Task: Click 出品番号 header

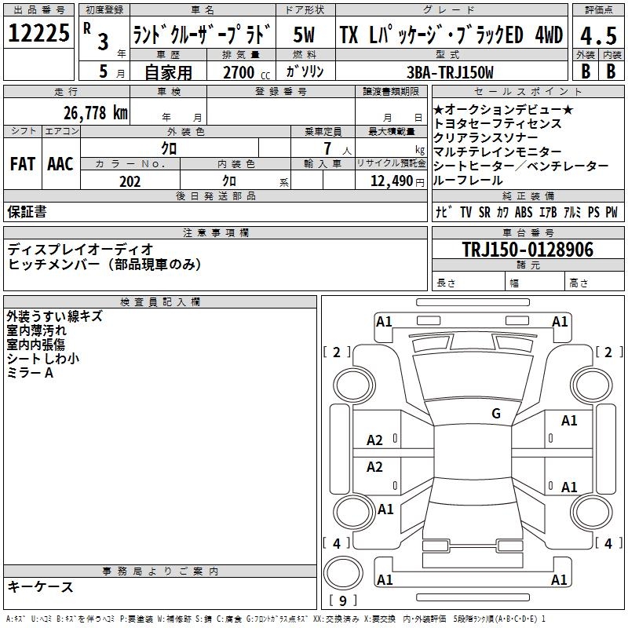Action: (38, 10)
